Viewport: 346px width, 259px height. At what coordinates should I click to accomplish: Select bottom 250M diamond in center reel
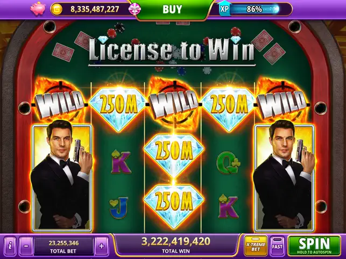click(x=174, y=203)
